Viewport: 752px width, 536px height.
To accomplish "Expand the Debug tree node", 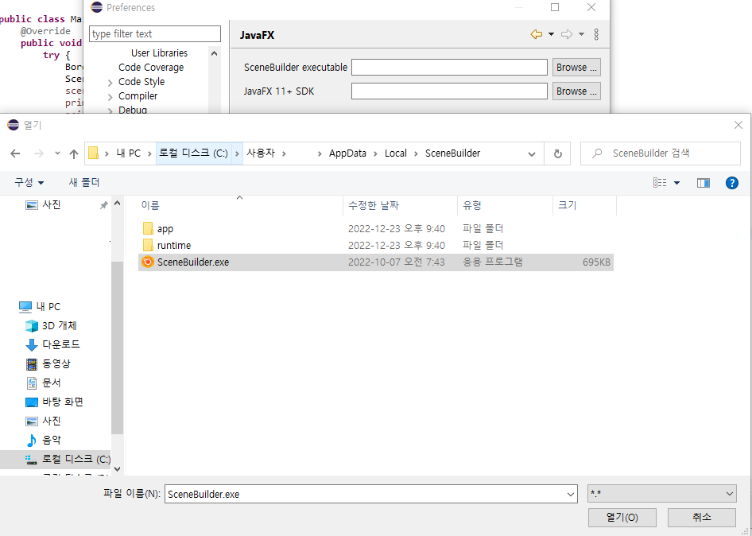I will pos(110,111).
